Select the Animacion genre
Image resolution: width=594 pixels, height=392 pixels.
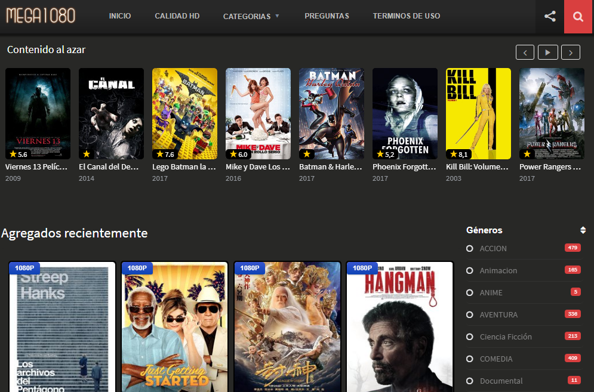click(498, 270)
